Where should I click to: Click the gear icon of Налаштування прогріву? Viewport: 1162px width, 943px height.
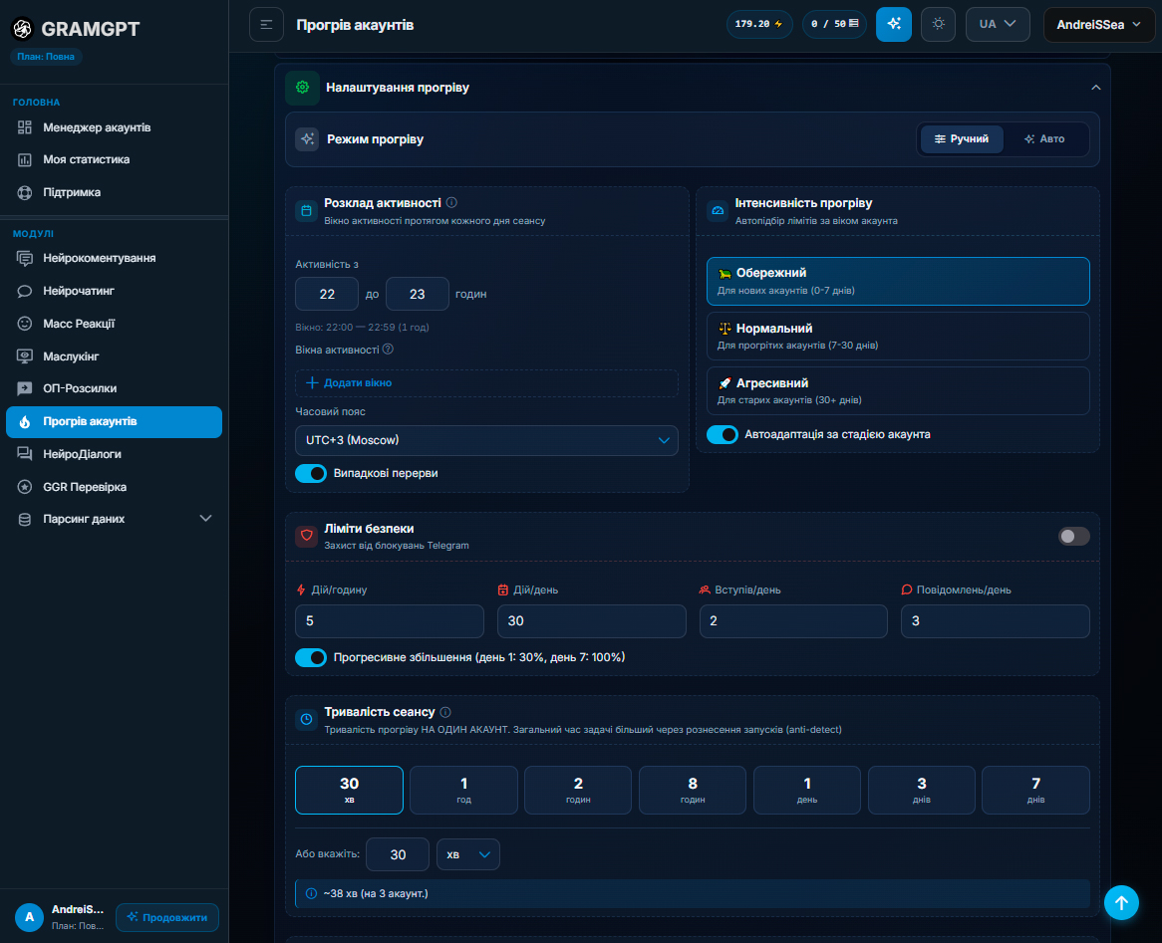(x=302, y=88)
